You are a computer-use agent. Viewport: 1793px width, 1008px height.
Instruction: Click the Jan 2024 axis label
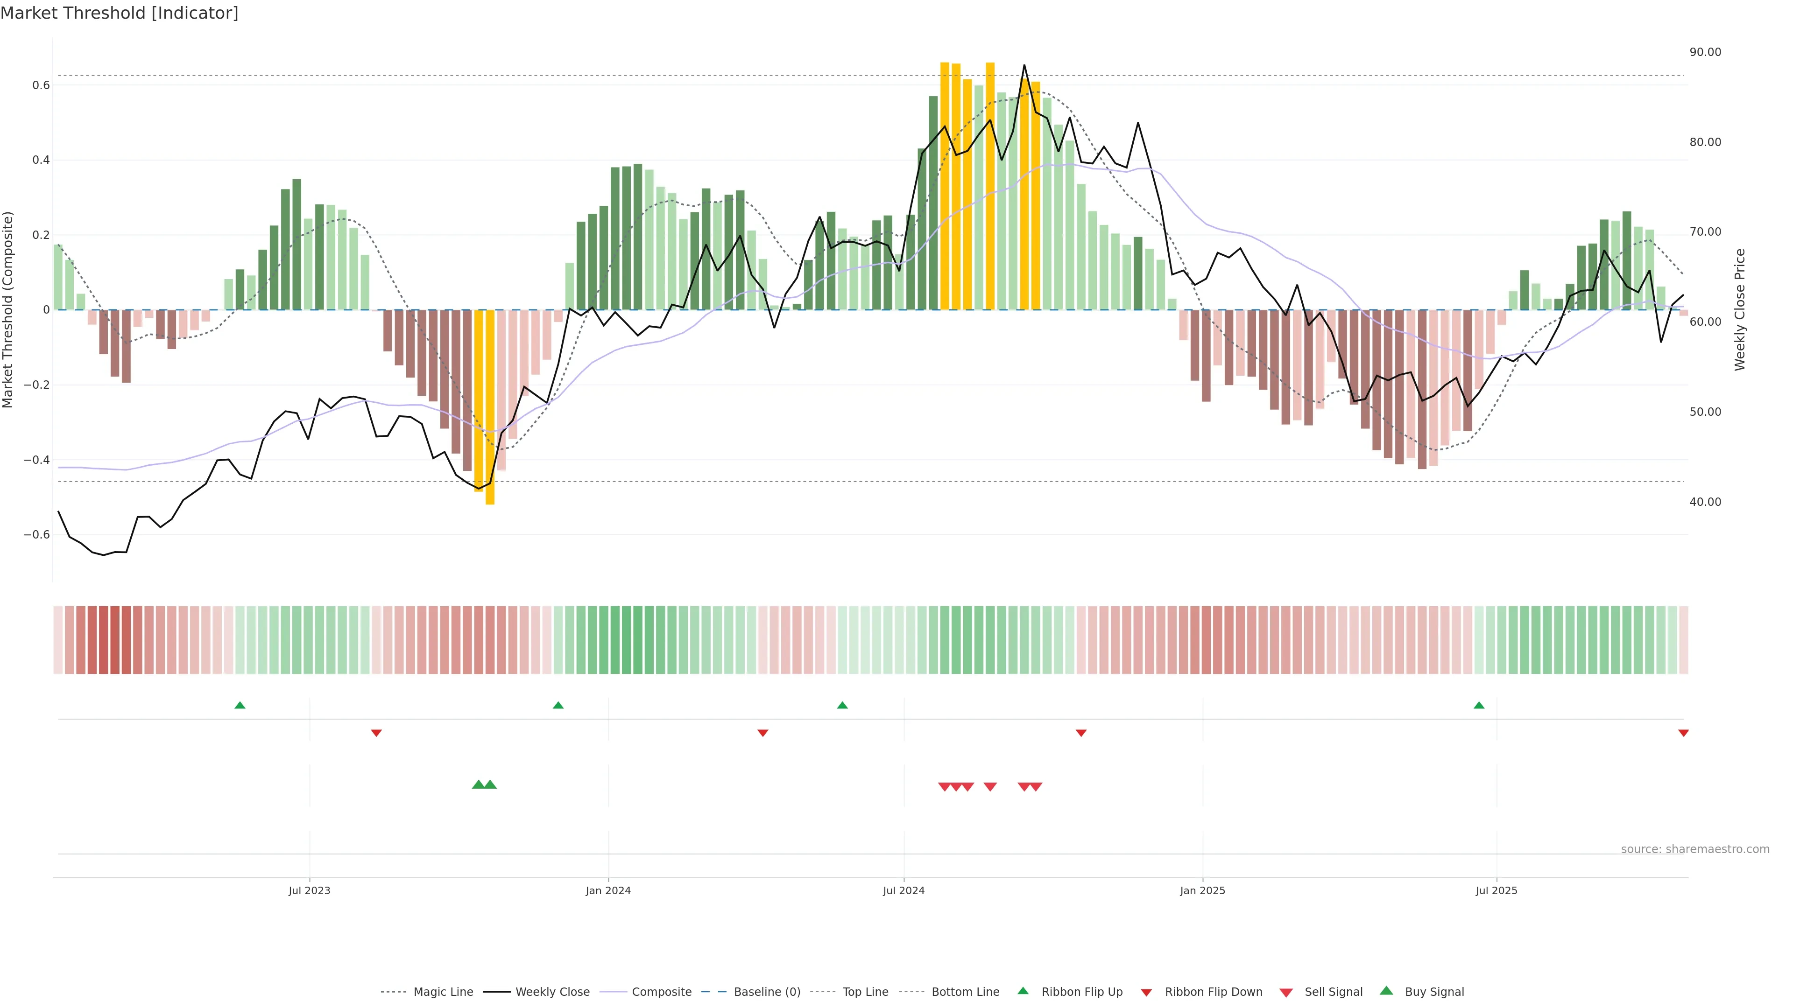607,890
